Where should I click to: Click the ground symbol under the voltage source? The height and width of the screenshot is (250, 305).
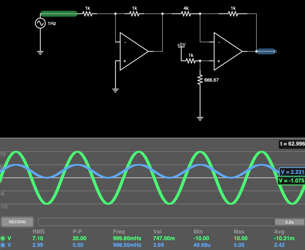40,53
